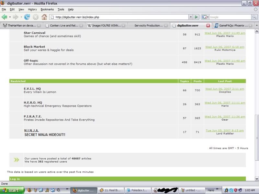Click the Firefox quick launch icon
Viewport: 259px width, 194px height.
tap(29, 190)
